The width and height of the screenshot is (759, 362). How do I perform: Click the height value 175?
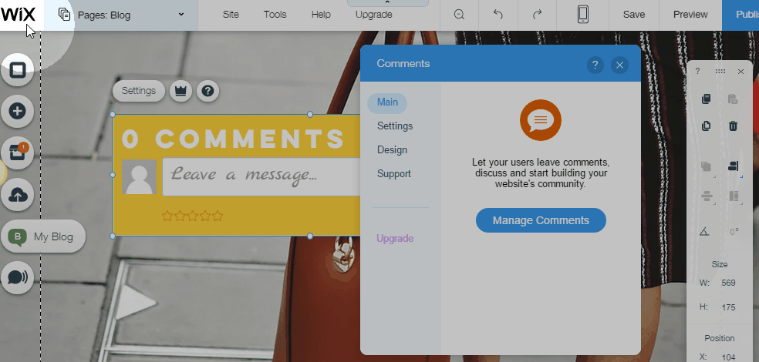click(x=728, y=307)
